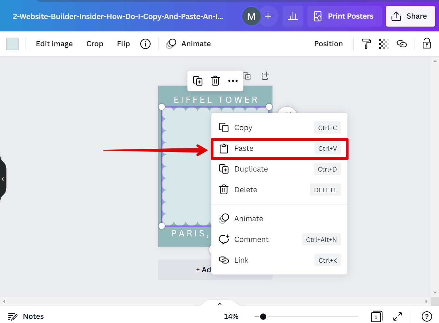Expand the bottom pages panel chevron
Screen dimensions: 439x323
click(x=219, y=304)
